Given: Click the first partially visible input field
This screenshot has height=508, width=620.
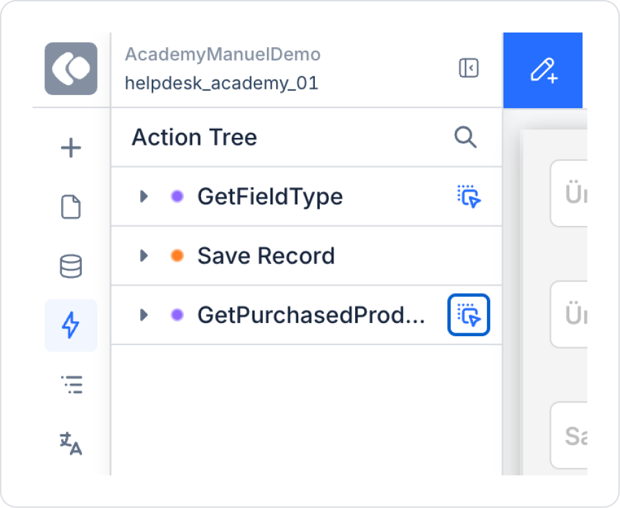Looking at the screenshot, I should point(569,193).
